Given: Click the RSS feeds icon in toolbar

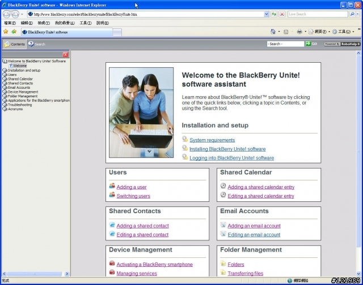Looking at the screenshot, I should pyautogui.click(x=286, y=32).
